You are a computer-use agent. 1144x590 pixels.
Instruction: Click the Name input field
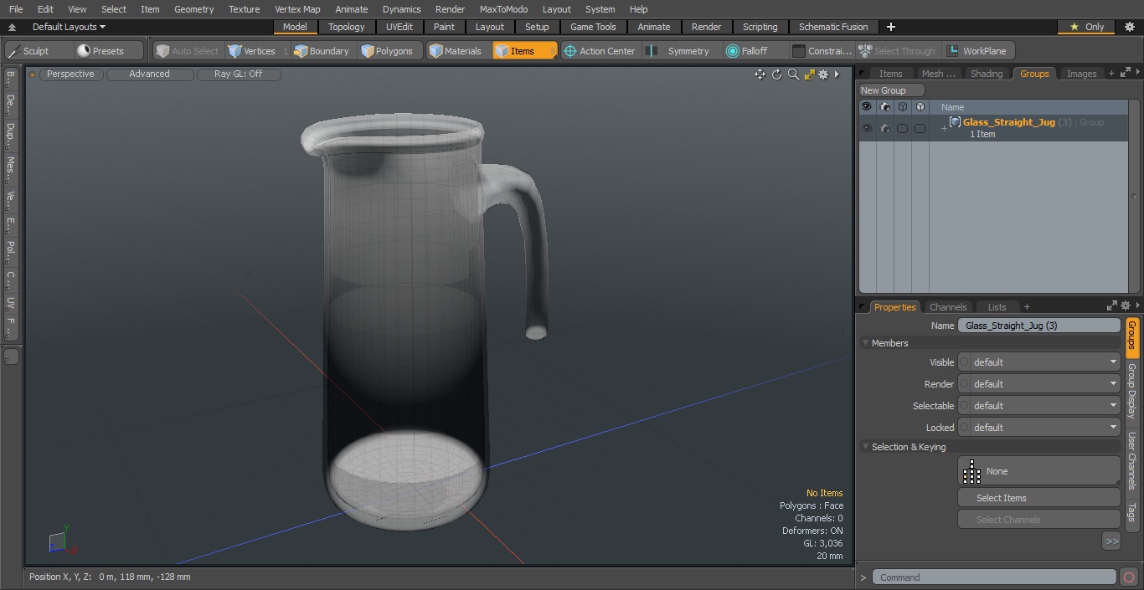coord(1039,326)
